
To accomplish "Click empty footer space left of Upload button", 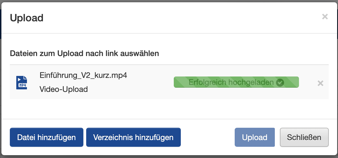I will click(208, 137).
